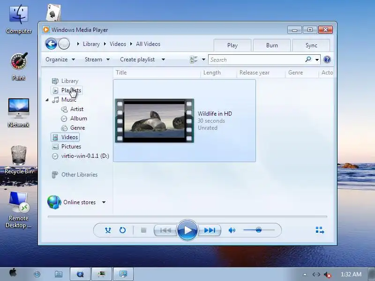Sort by the Genre column header
The image size is (375, 281).
coord(302,73)
